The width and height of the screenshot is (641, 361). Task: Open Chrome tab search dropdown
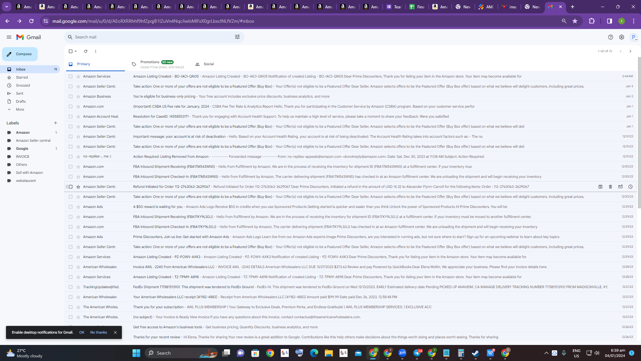click(x=6, y=7)
